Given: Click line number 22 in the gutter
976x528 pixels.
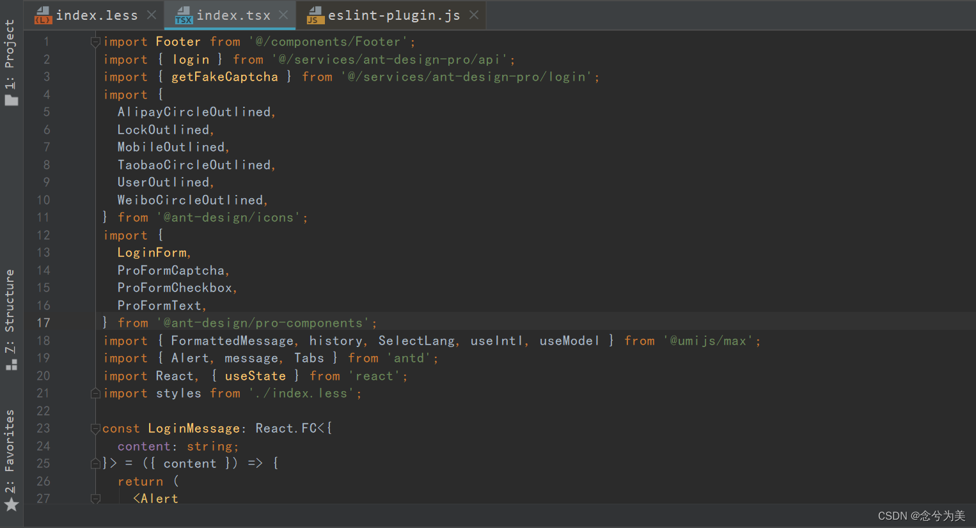Looking at the screenshot, I should pyautogui.click(x=43, y=411).
